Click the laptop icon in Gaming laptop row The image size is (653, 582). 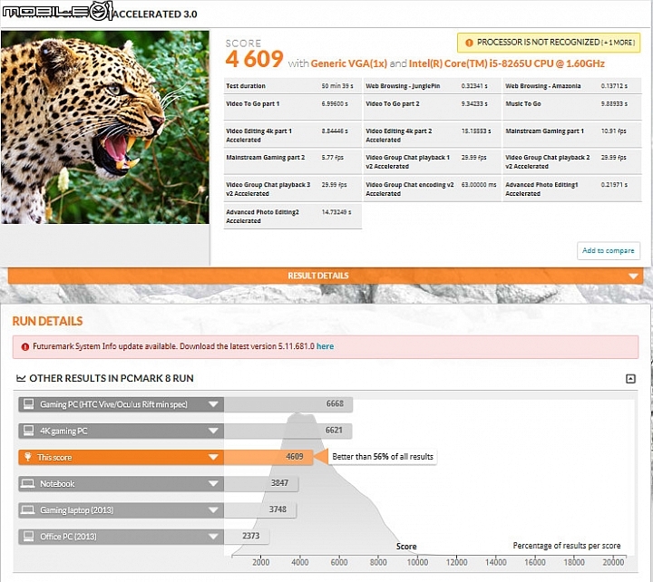[28, 509]
